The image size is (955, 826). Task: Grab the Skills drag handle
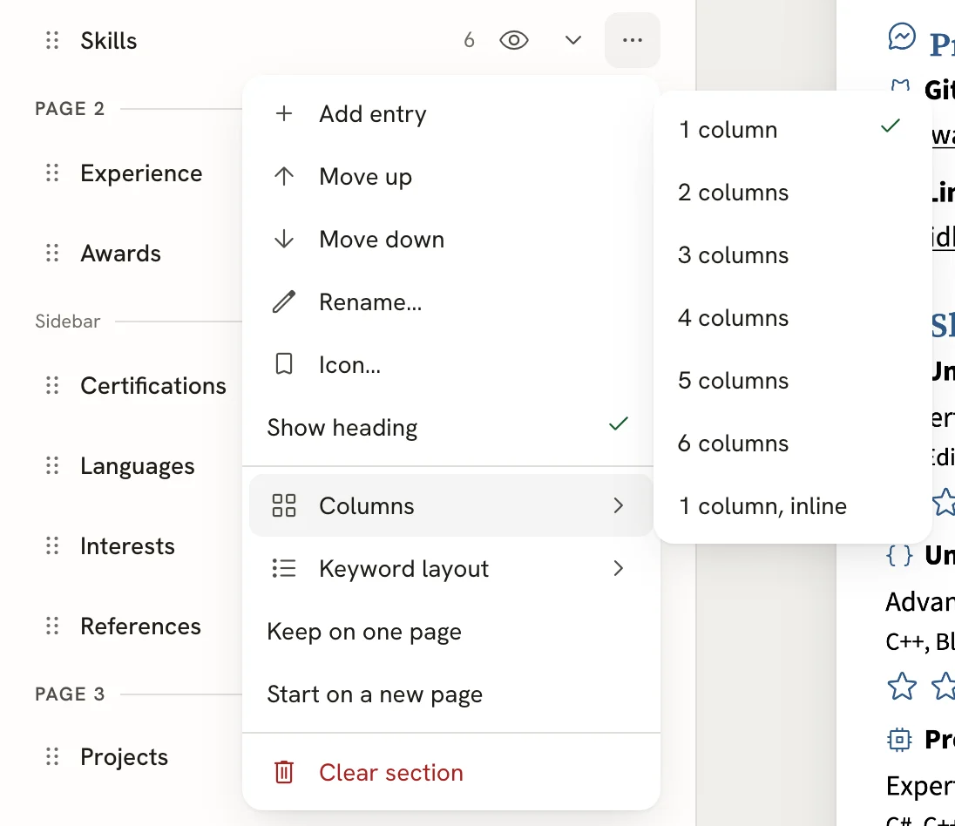[x=52, y=40]
